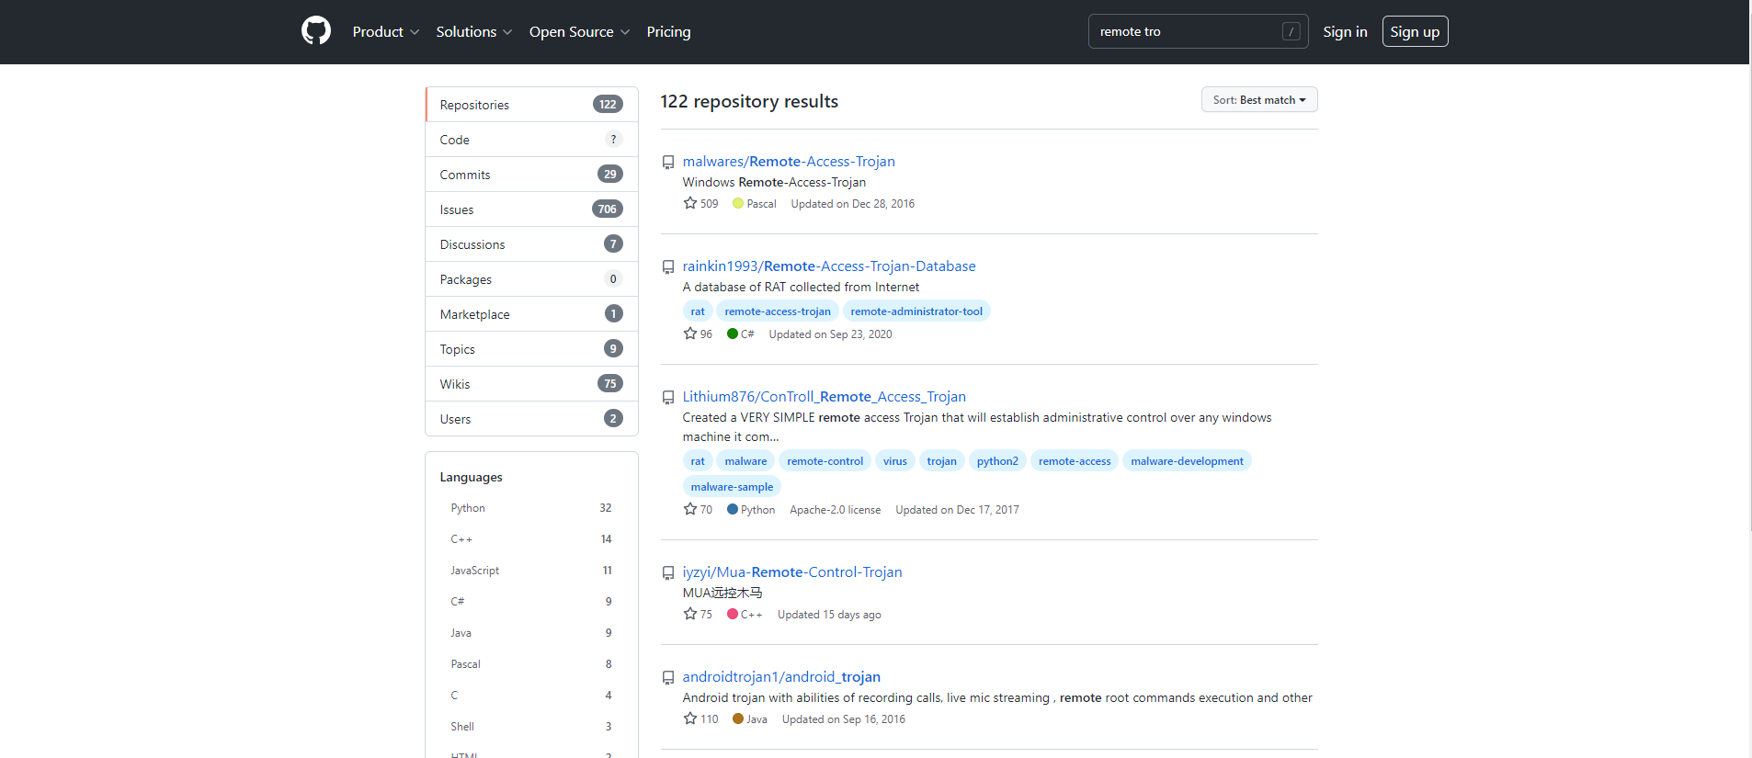Click the star icon showing 75 stars
The width and height of the screenshot is (1752, 758).
click(x=690, y=614)
